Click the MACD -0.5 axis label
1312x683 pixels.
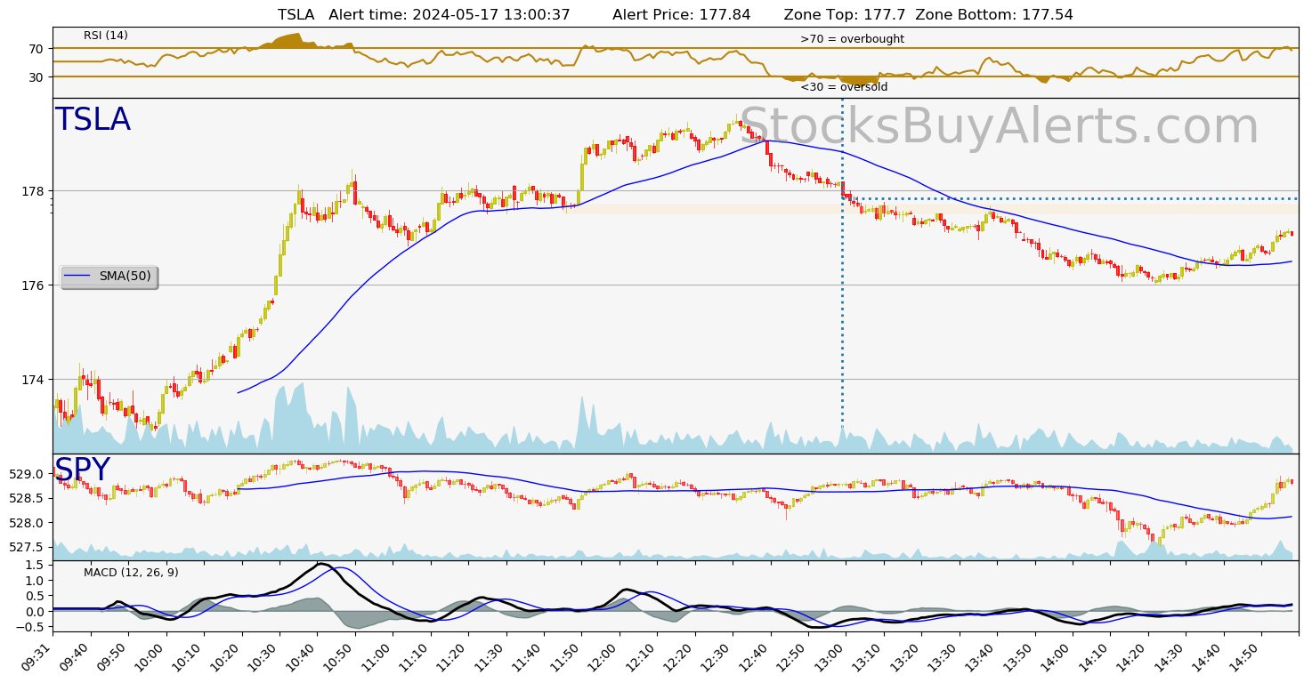click(x=31, y=628)
